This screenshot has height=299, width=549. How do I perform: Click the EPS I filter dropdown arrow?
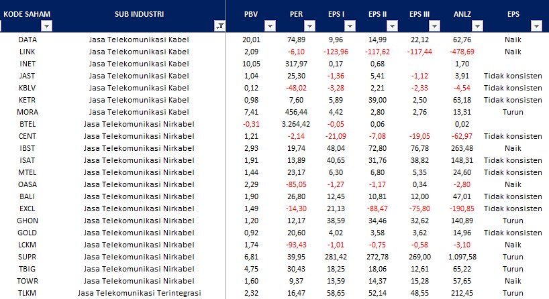point(349,26)
